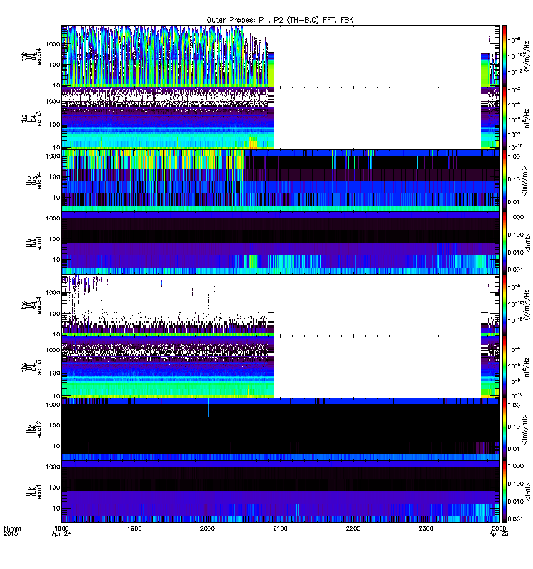
Task: Select the color bar beside the thc fff edc34 panel
Action: 505,305
